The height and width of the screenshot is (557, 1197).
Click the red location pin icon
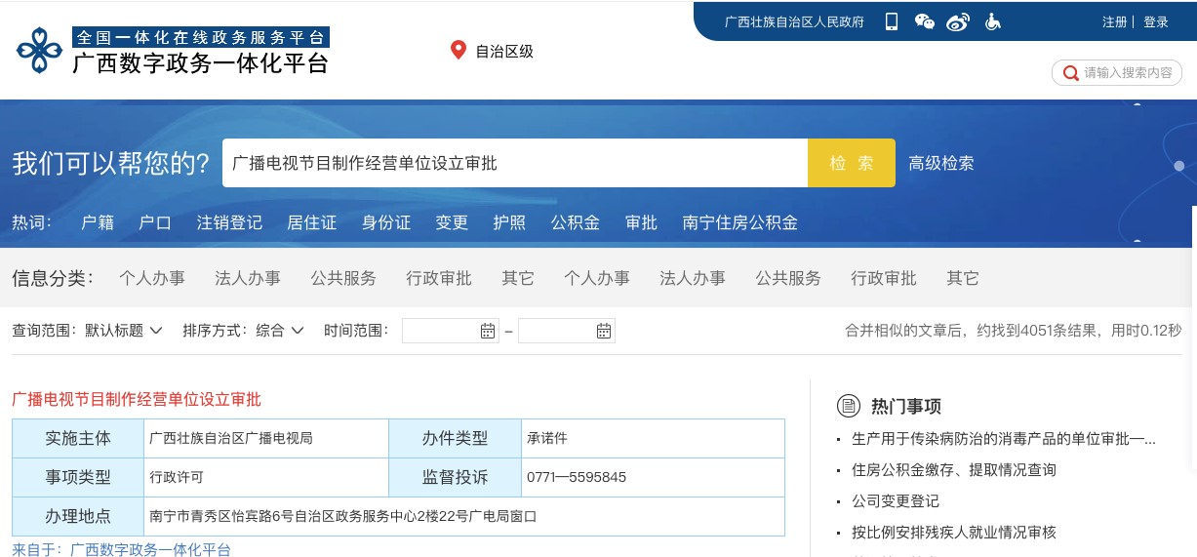point(459,51)
